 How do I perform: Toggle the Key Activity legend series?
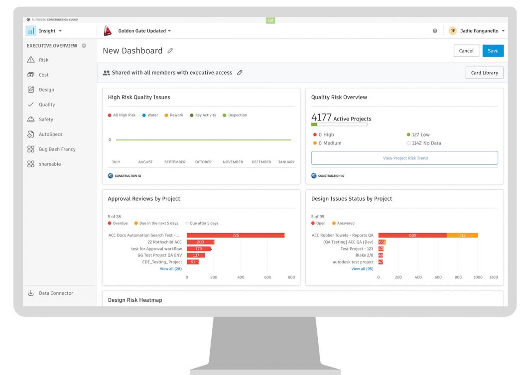(203, 115)
